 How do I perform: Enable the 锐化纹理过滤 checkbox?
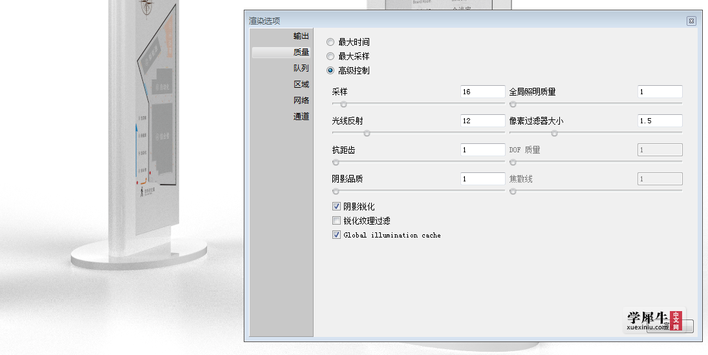tap(336, 220)
